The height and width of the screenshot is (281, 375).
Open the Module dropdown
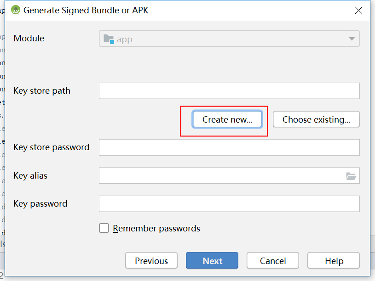229,39
